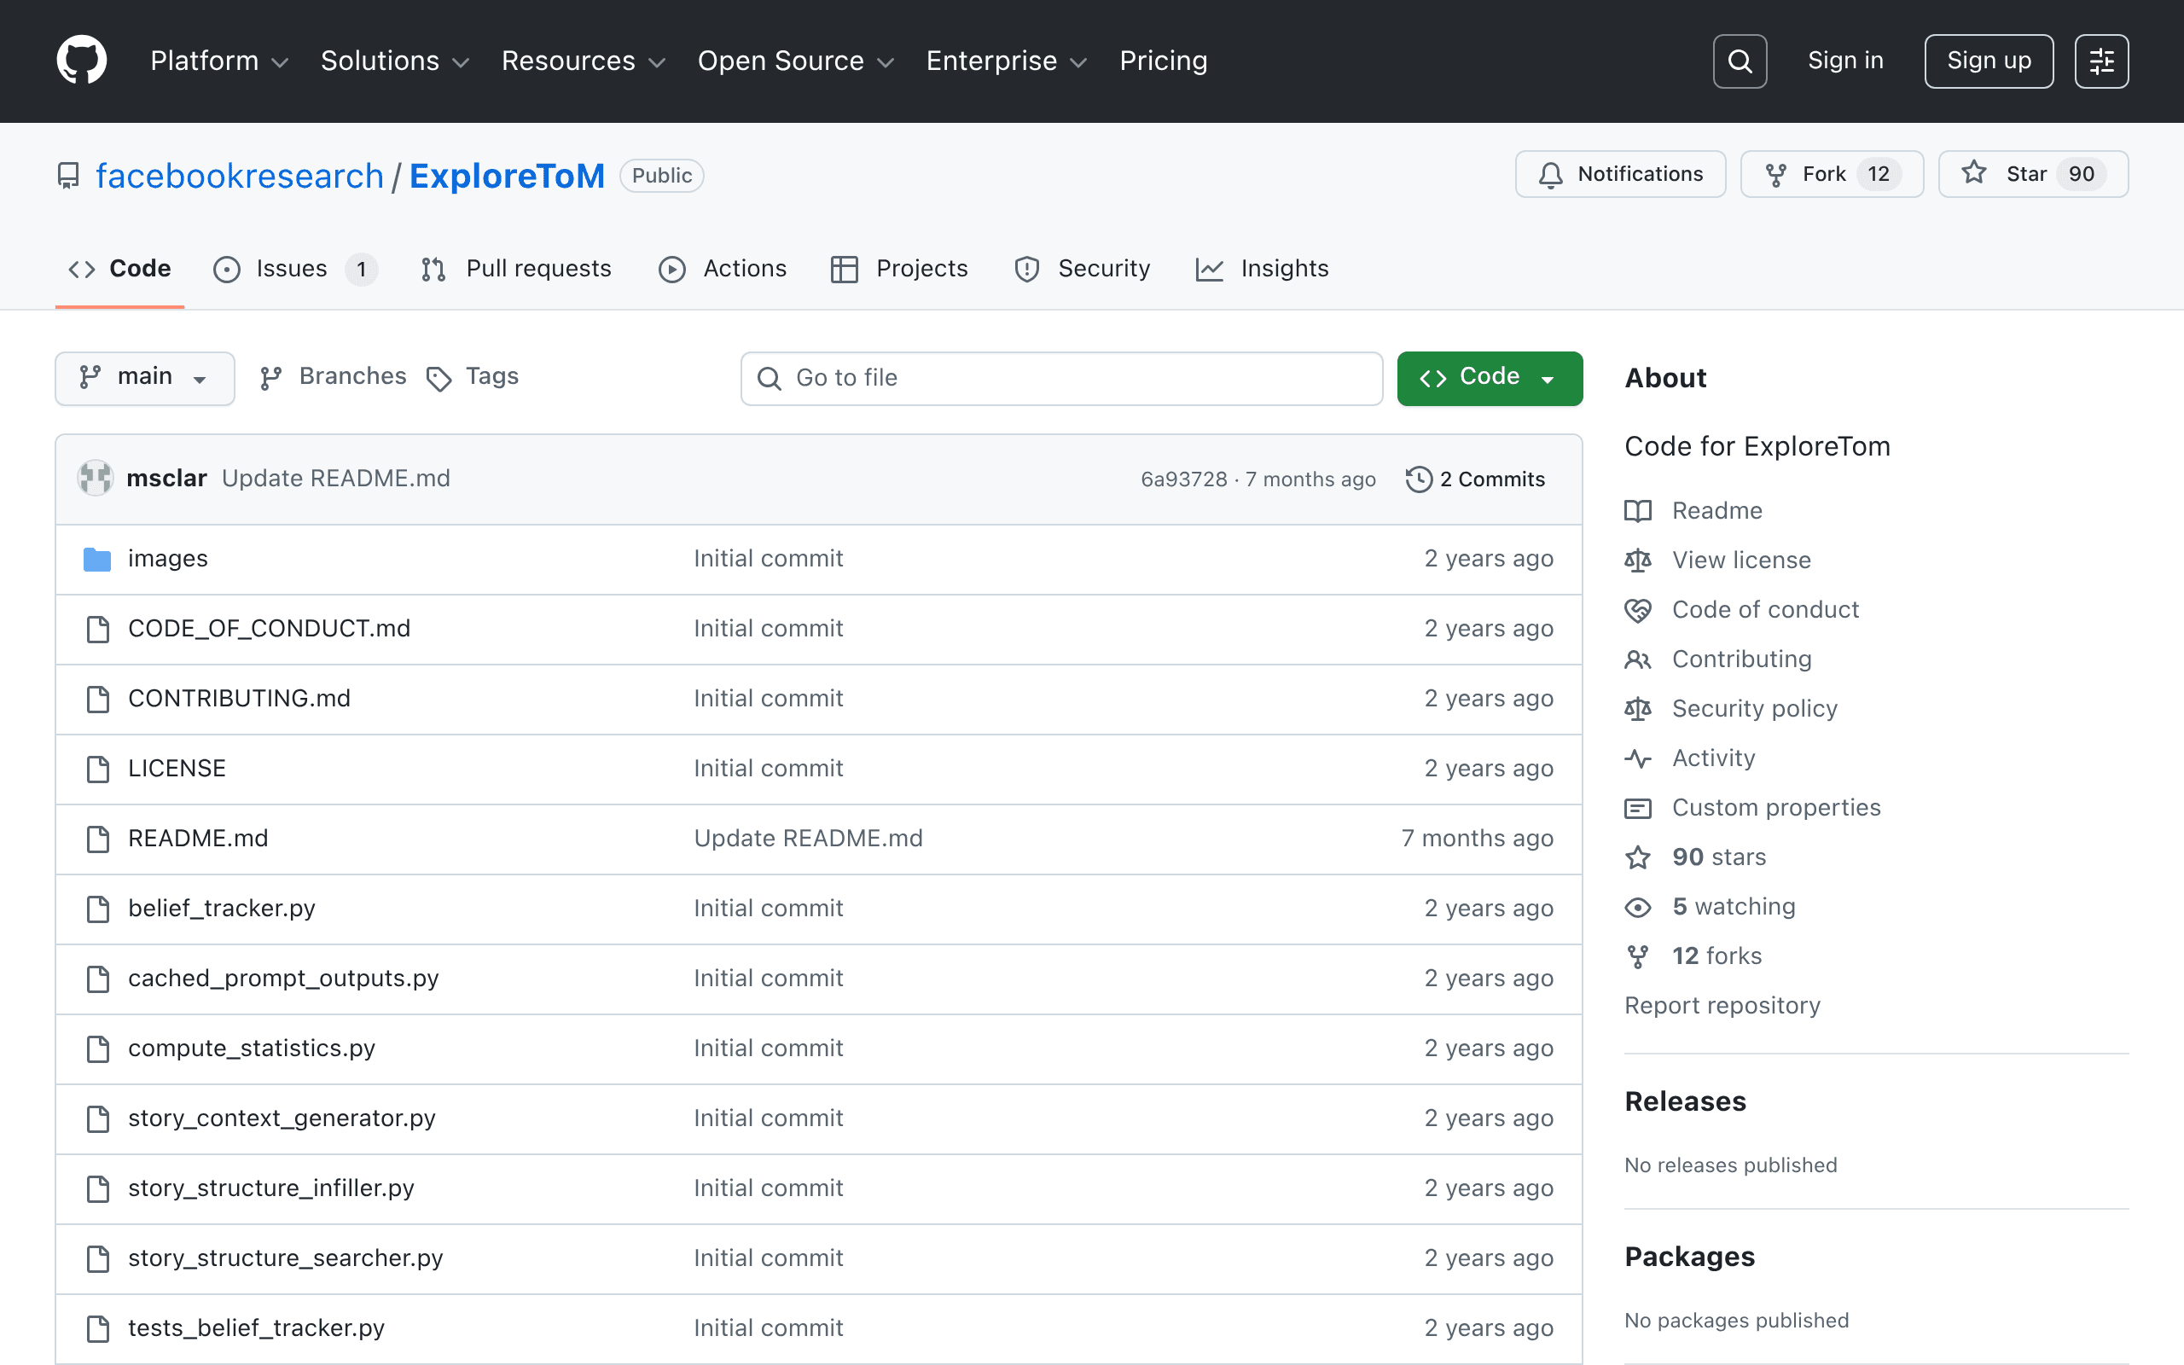Click the tag icon next to Tags
This screenshot has width=2184, height=1365.
pyautogui.click(x=439, y=378)
